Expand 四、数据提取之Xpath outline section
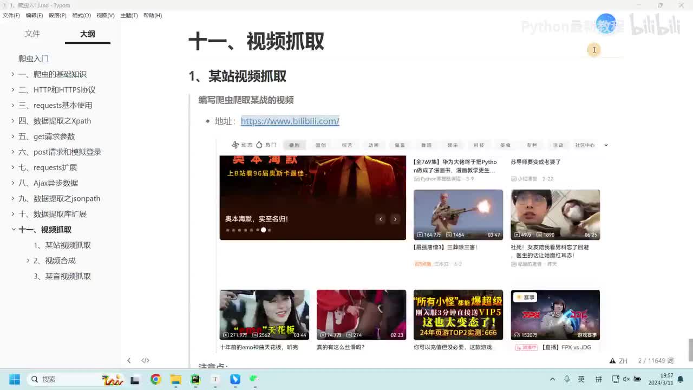 pyautogui.click(x=13, y=121)
